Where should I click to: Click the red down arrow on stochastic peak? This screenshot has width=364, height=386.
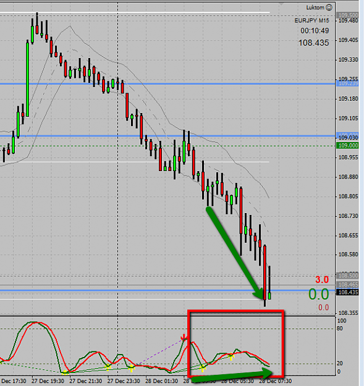pos(184,337)
